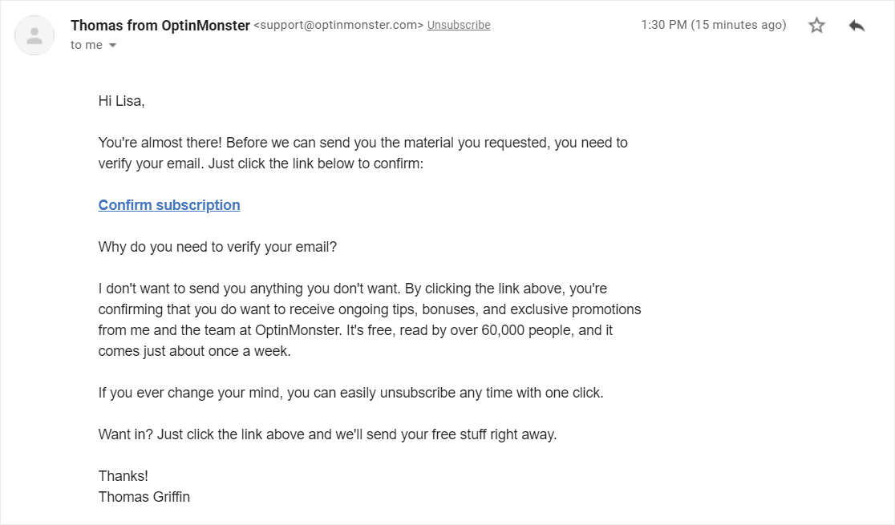Click sender name Thomas from OptinMonster
Image resolution: width=895 pixels, height=525 pixels.
click(160, 26)
